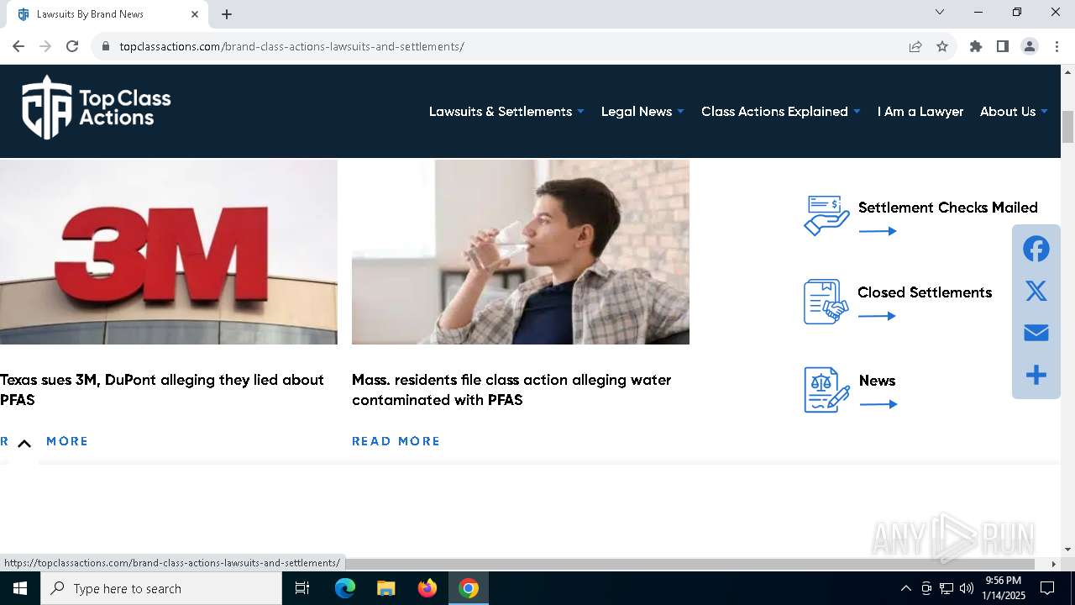Share page via X icon

1036,291
